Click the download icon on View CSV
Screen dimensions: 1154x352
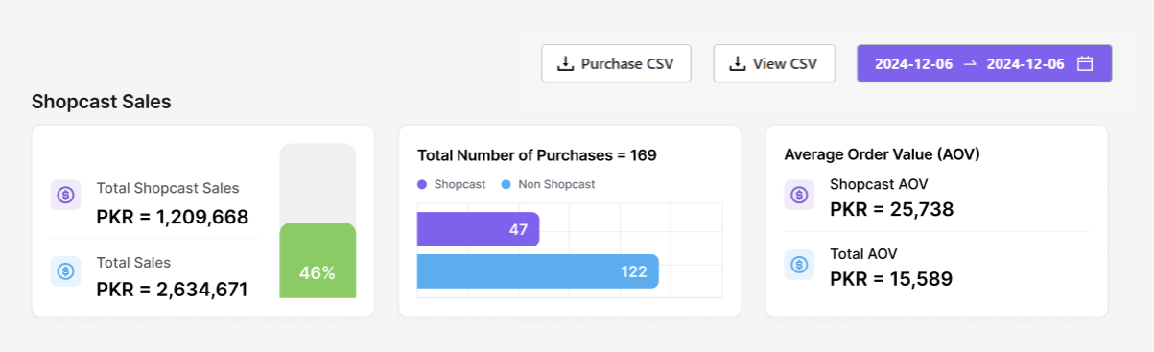coord(738,64)
